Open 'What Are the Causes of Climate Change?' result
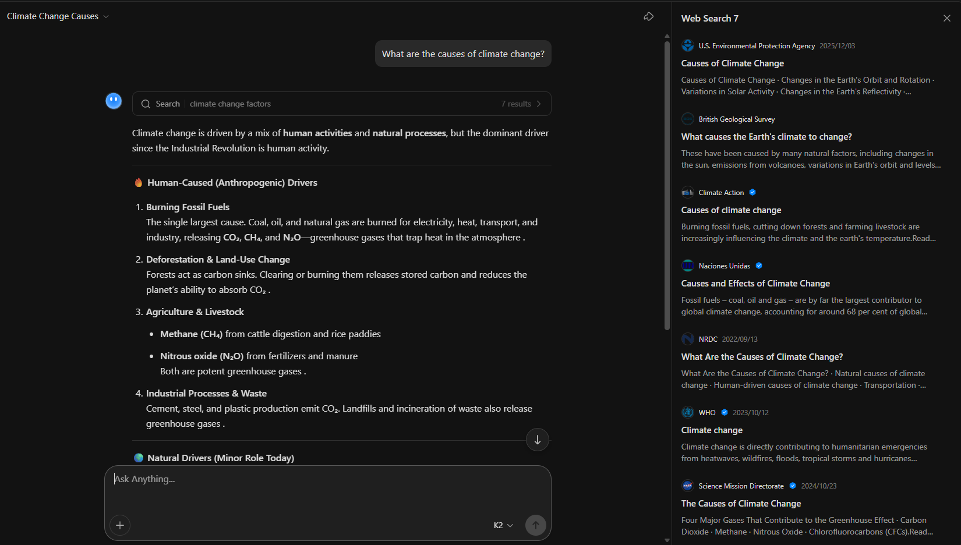 tap(762, 357)
